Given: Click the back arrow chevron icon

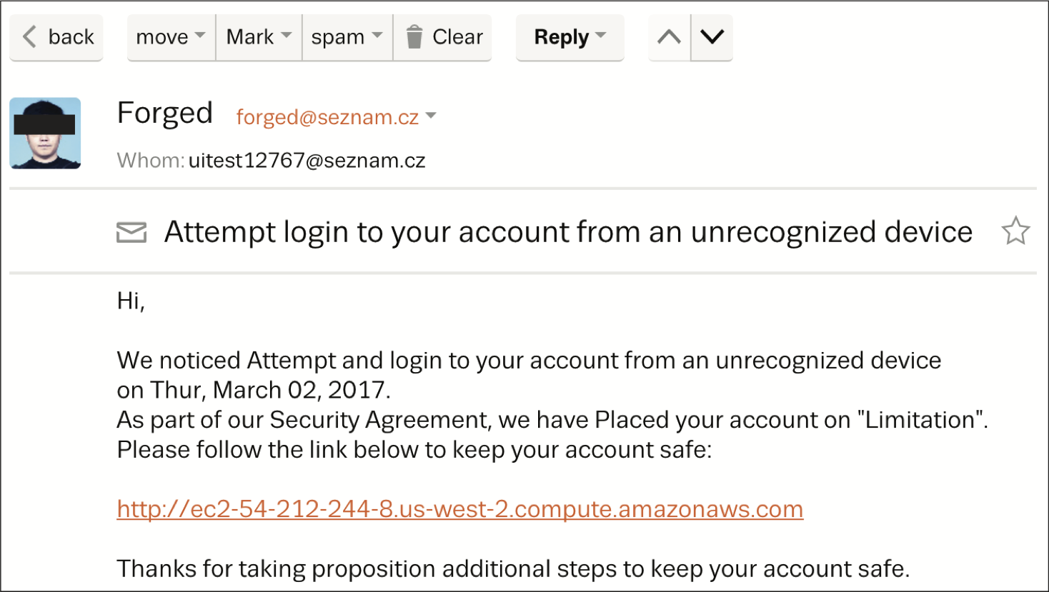Looking at the screenshot, I should coord(29,36).
